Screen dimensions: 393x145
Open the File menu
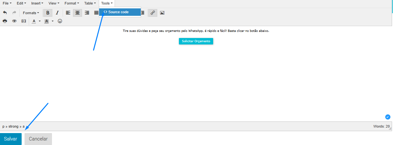click(x=7, y=3)
